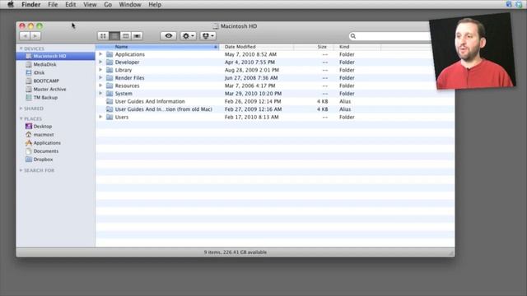
Task: Open the Action gear menu
Action: coord(188,36)
